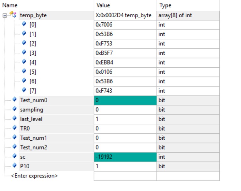
Task: Click value 0xEBB4 of element [4]
Action: coord(104,62)
